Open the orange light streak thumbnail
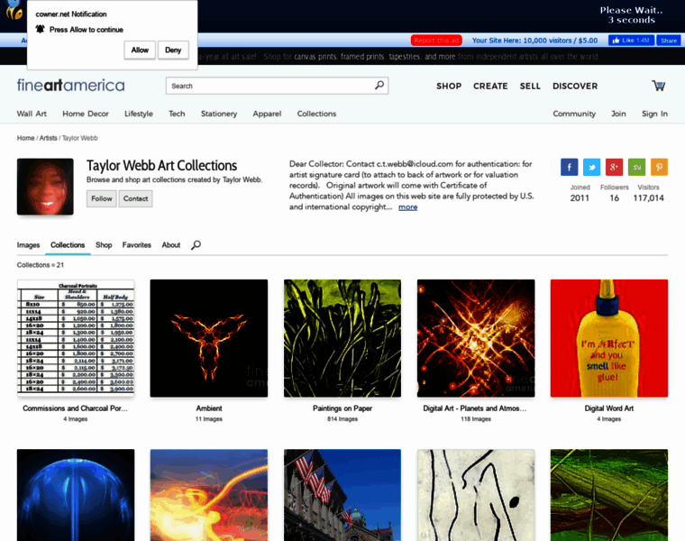The height and width of the screenshot is (541, 685). [209, 495]
